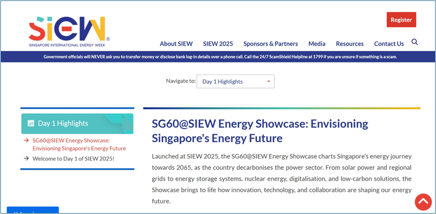Open the Day 1 Highlights combo box
Viewport: 436px width, 214px height.
[x=235, y=81]
